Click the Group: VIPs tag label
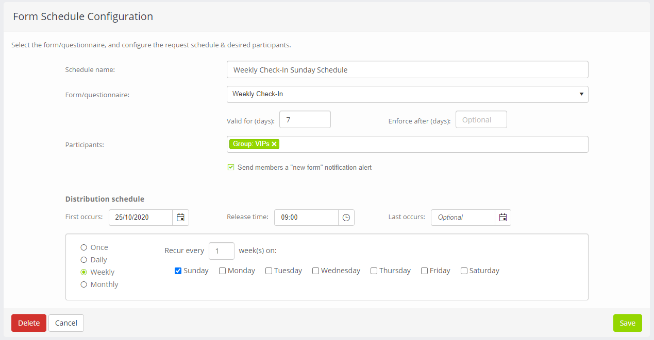 pyautogui.click(x=251, y=144)
